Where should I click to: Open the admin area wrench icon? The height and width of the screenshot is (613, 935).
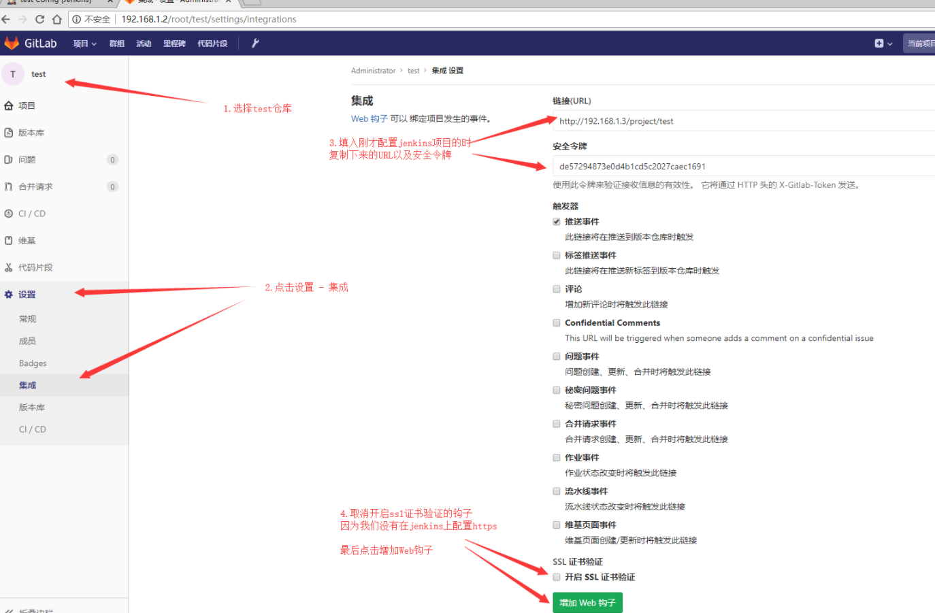[x=255, y=43]
